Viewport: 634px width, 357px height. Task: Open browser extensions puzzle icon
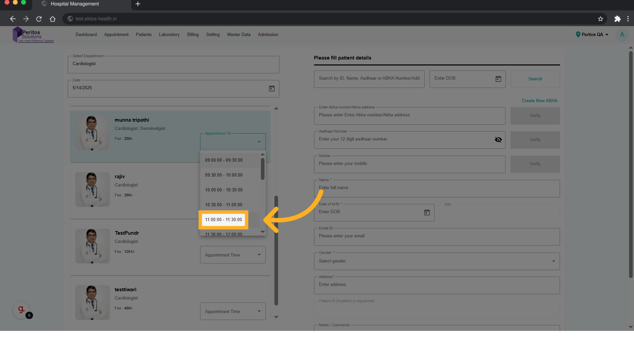tap(617, 19)
